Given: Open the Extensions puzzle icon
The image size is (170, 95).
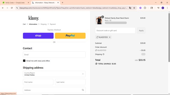Looking at the screenshot, I should (x=145, y=8).
